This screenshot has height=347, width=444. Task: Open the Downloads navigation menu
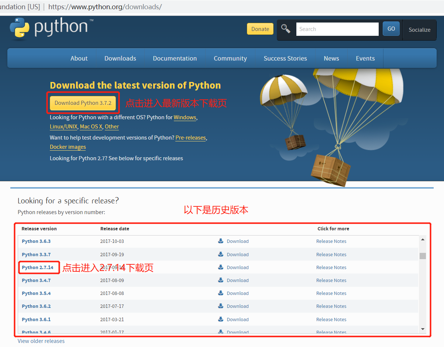tap(120, 58)
